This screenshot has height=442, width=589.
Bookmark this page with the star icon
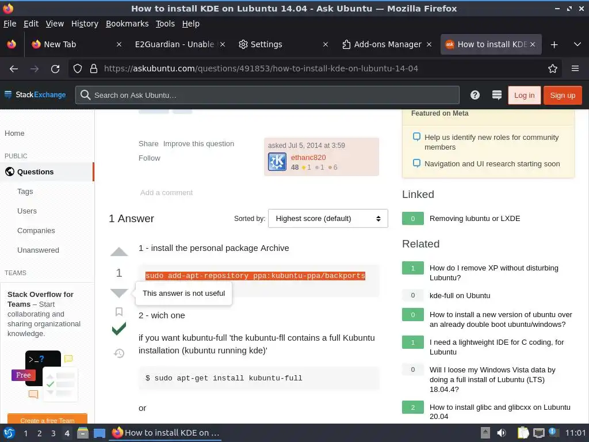(x=553, y=68)
